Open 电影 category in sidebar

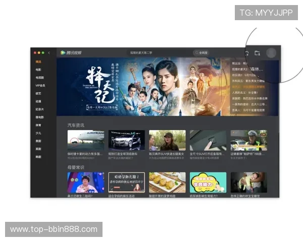38,70
